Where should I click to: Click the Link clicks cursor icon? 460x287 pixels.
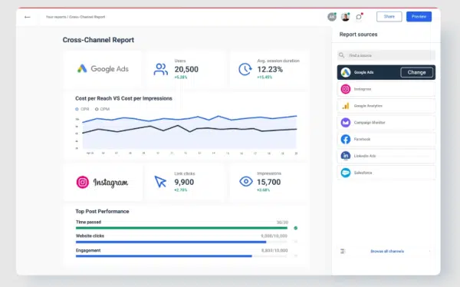[x=160, y=182]
